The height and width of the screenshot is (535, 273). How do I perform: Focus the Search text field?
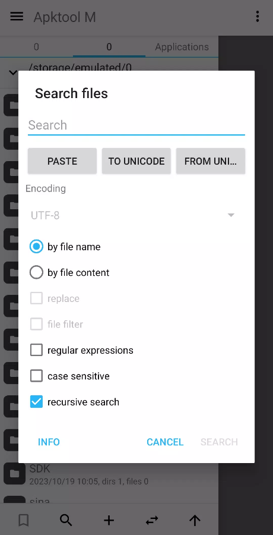click(x=136, y=125)
